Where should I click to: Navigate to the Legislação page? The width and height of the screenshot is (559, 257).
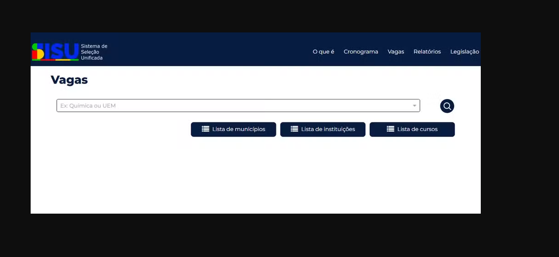464,52
